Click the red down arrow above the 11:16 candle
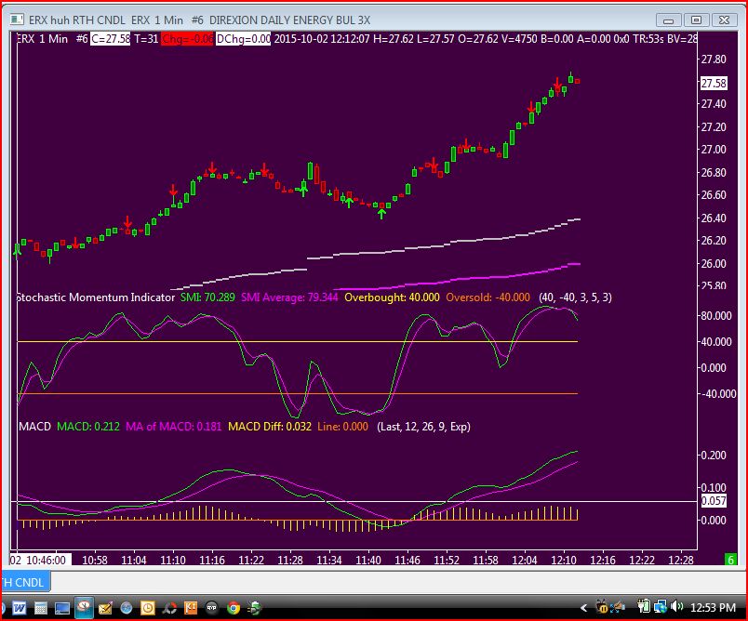 point(212,167)
